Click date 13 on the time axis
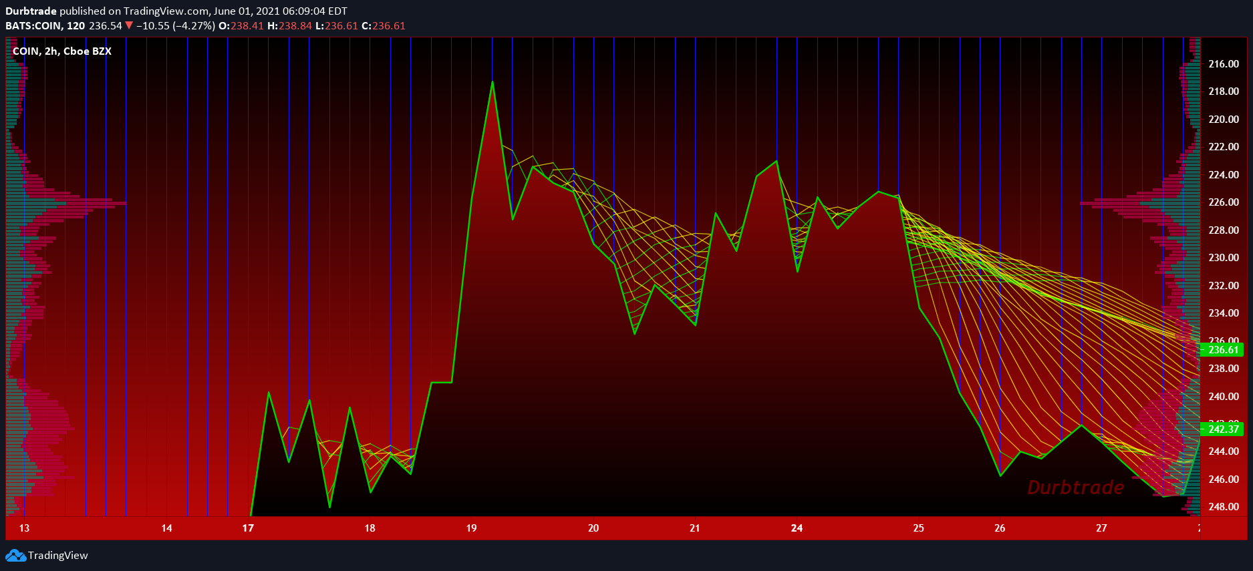Image resolution: width=1253 pixels, height=571 pixels. click(x=25, y=528)
